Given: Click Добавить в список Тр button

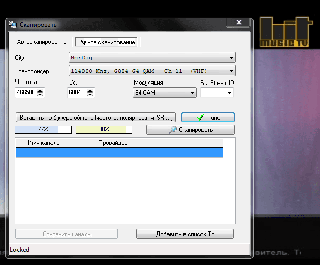Looking at the screenshot, I should tap(185, 234).
